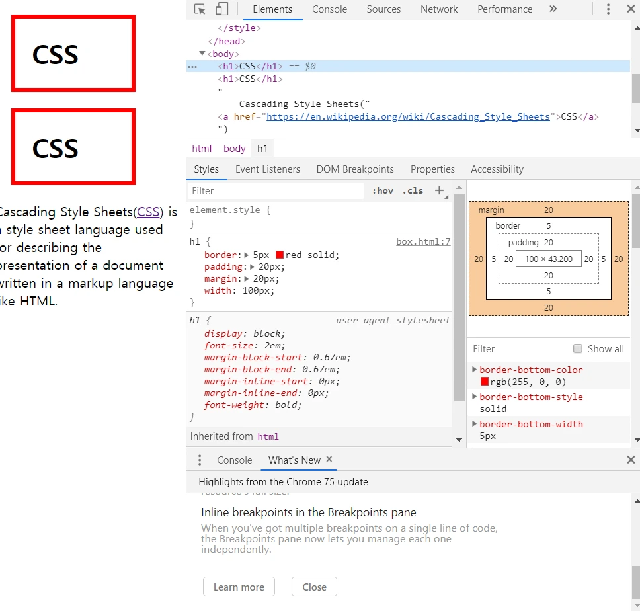Show more DevTools tabs chevron
Screen dimensions: 640x611
(x=553, y=9)
